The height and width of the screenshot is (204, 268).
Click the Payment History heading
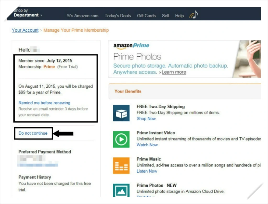click(35, 177)
